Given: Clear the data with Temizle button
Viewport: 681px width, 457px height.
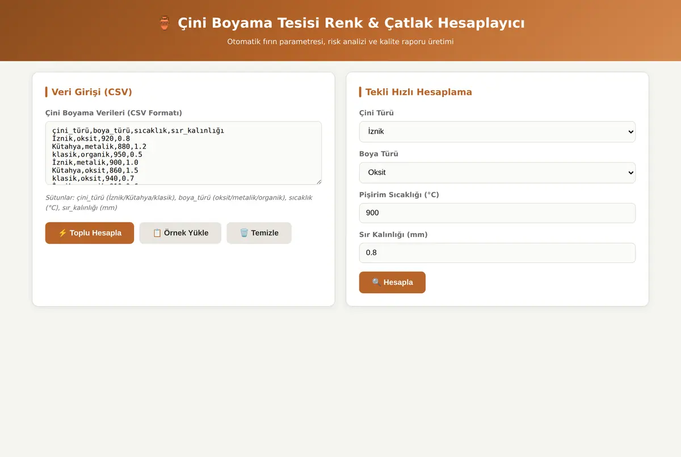Looking at the screenshot, I should pos(259,233).
